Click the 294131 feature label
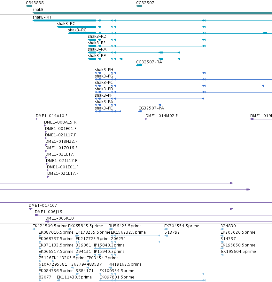The height and width of the screenshot is (282, 272). 83,252
